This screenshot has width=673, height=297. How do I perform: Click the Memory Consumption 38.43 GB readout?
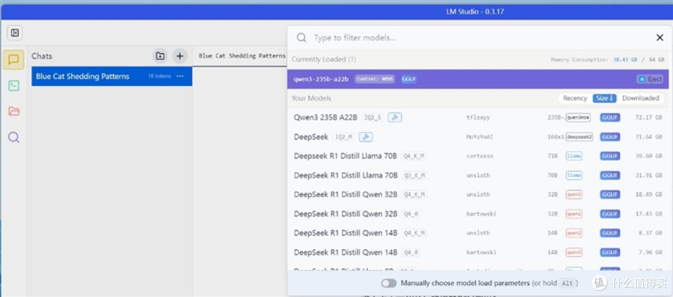pyautogui.click(x=607, y=60)
